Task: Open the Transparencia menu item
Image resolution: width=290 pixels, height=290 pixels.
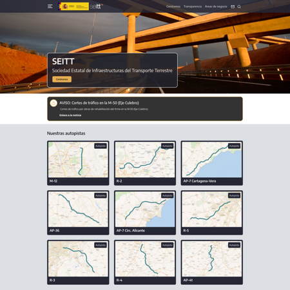Action: point(193,6)
